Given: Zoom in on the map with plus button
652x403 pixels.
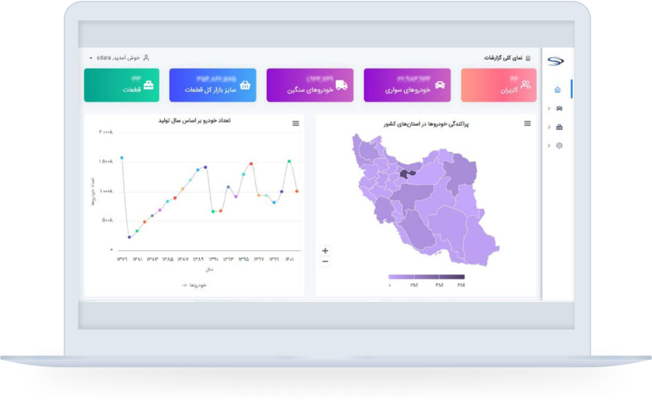Looking at the screenshot, I should tap(325, 250).
